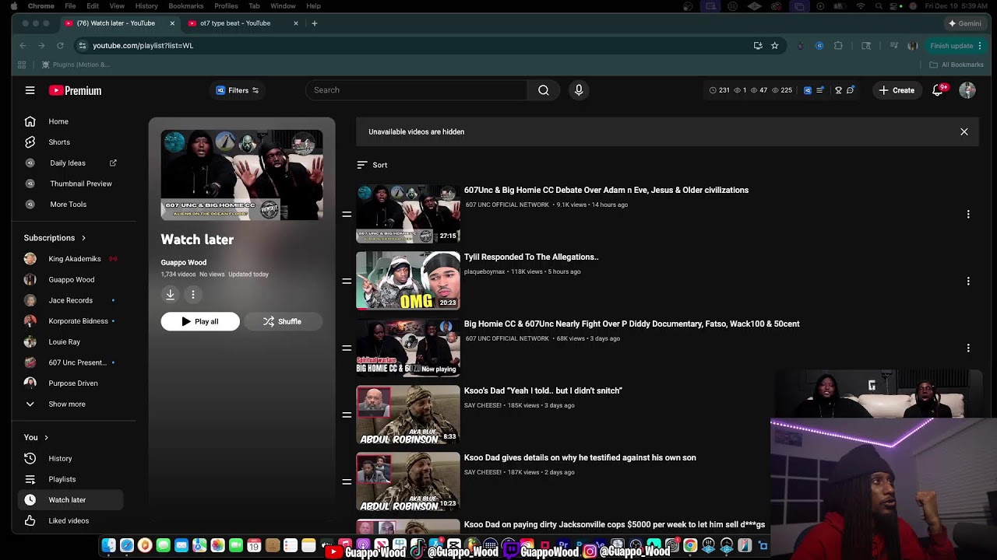Grab reorder handle for Ksoo's Dad Yeah I told video

coord(347,415)
